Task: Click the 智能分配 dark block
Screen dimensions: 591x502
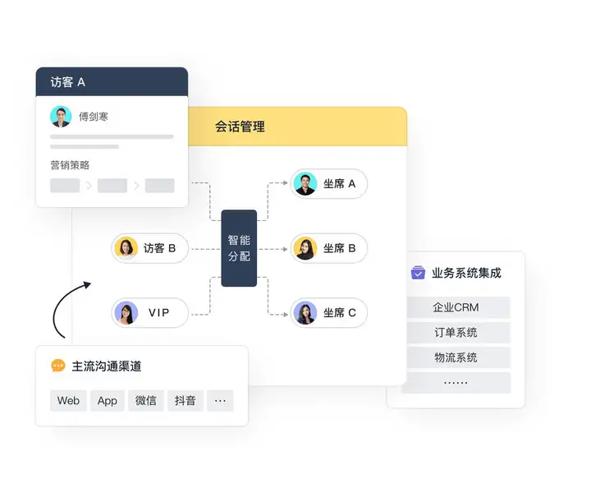Action: 239,248
